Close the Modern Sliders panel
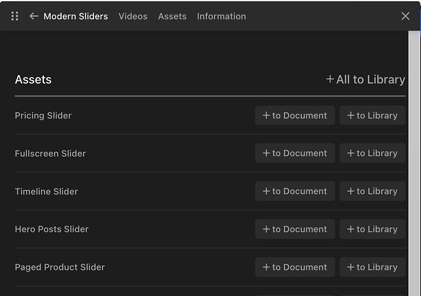The image size is (421, 296). (x=405, y=16)
